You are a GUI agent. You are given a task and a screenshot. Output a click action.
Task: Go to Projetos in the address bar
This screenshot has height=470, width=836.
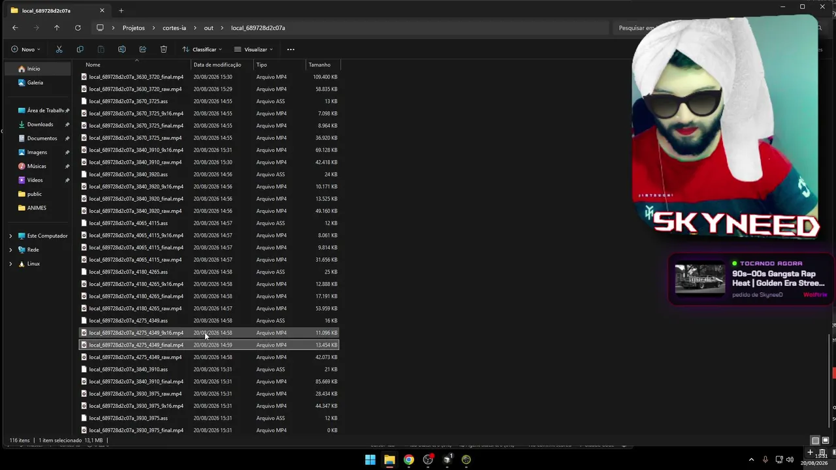(x=133, y=28)
